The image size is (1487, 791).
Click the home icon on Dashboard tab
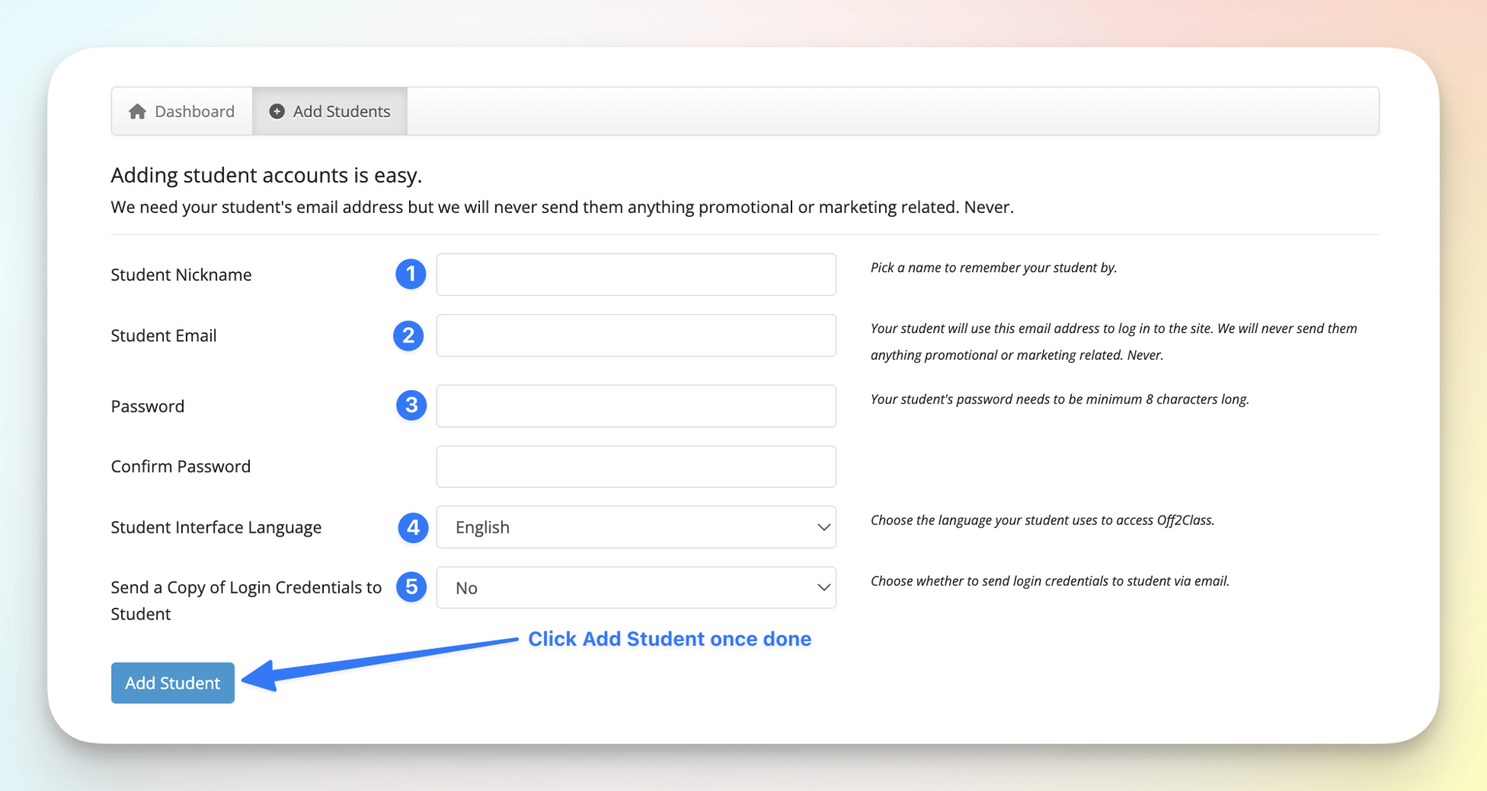coord(139,111)
